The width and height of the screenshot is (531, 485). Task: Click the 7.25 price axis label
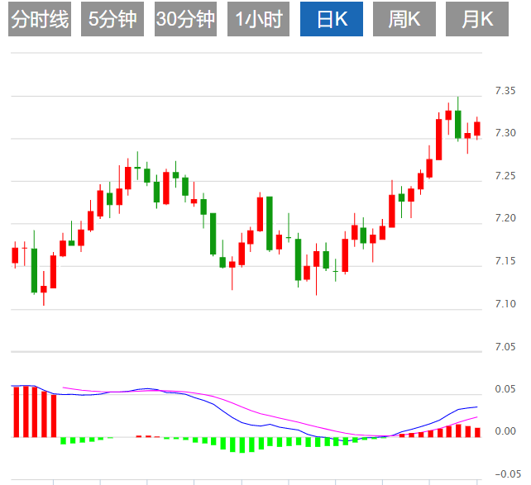(x=505, y=176)
